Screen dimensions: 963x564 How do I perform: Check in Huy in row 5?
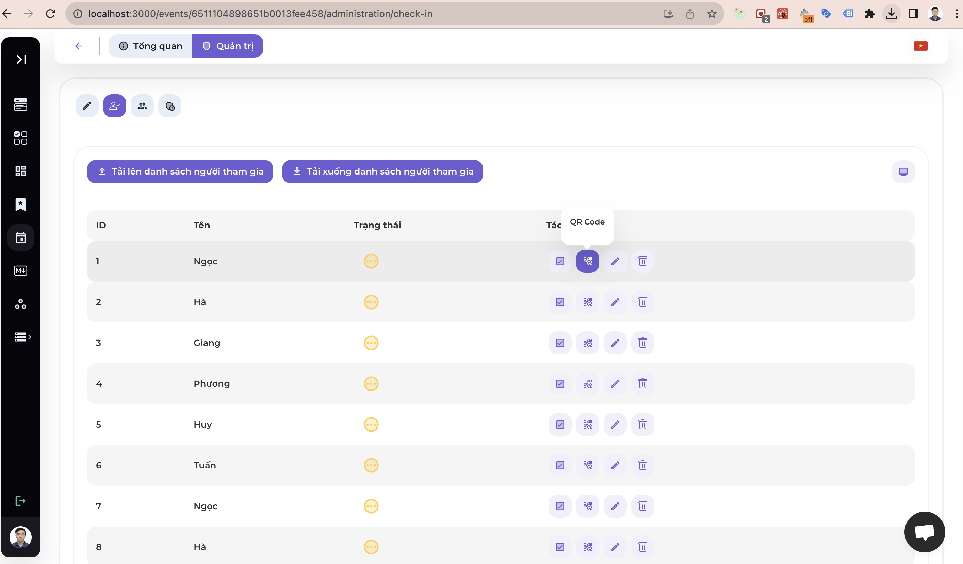coord(560,425)
